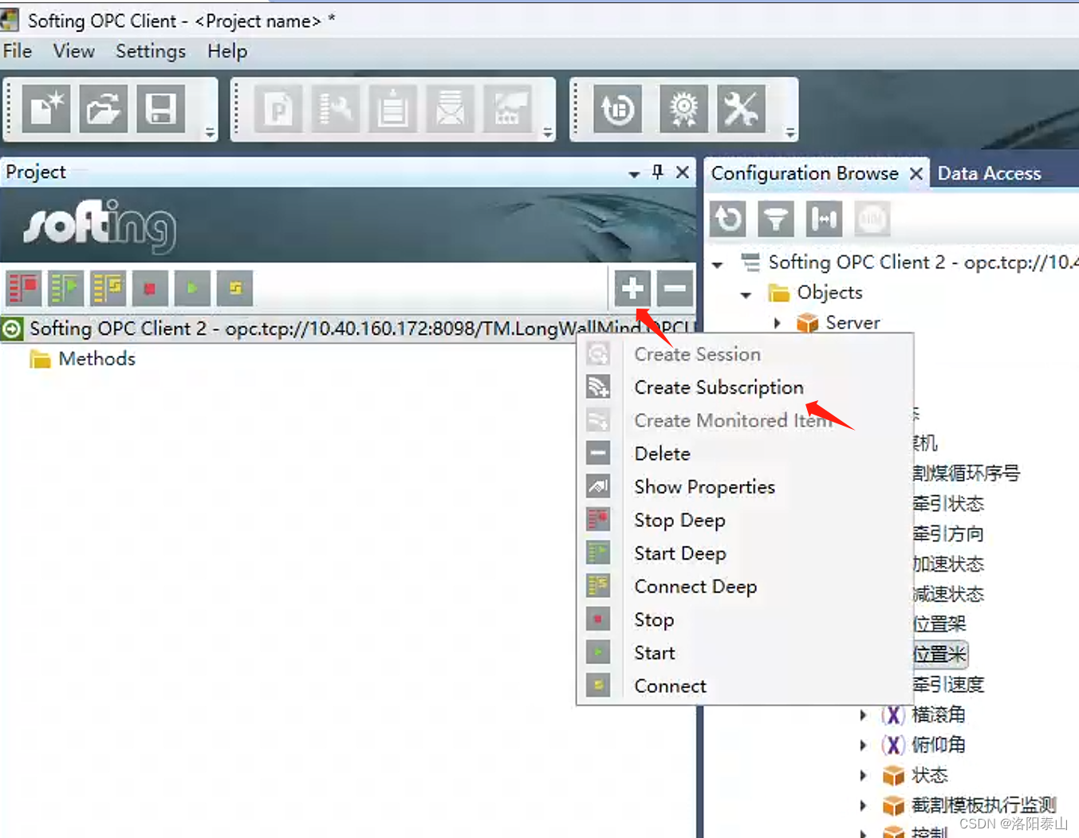
Task: Expand the Server node
Action: [778, 323]
